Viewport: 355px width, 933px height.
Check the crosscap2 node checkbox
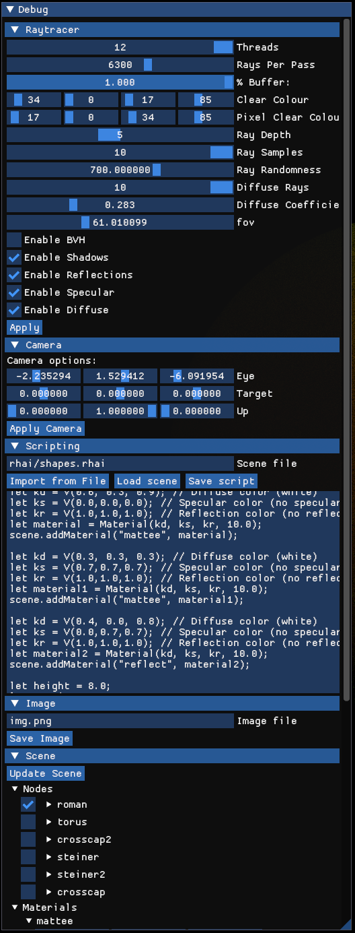click(x=28, y=839)
